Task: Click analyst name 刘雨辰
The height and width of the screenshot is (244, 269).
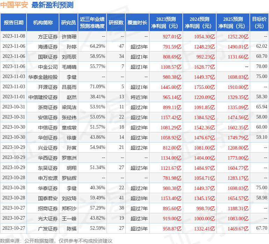Action: click(x=69, y=57)
